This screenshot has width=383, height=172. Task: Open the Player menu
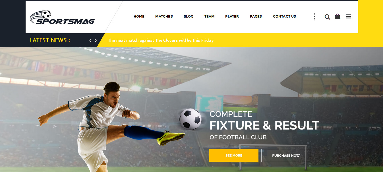[x=232, y=16]
